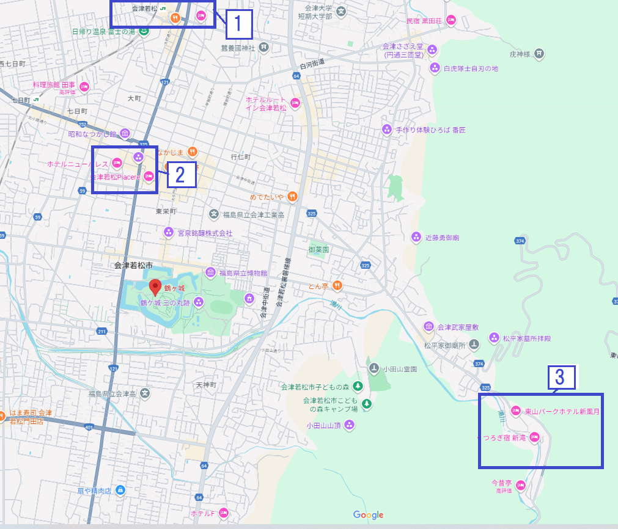Image resolution: width=618 pixels, height=529 pixels.
Task: Click the Google logo on map
Action: (368, 515)
